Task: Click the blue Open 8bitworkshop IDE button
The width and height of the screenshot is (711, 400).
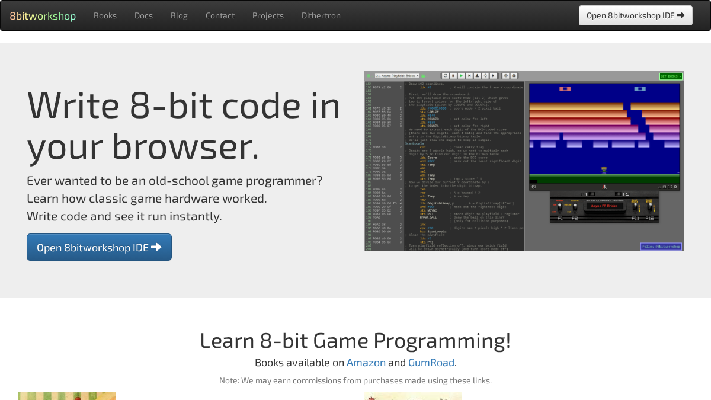Action: [x=99, y=247]
